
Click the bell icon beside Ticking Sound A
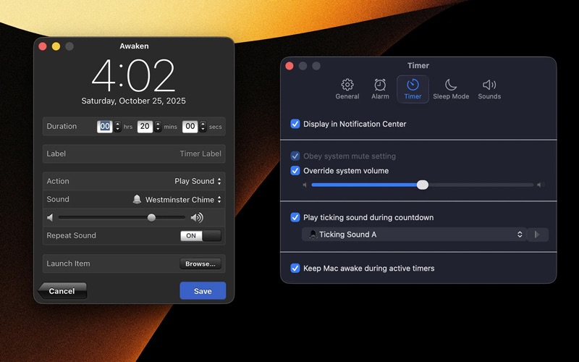313,234
